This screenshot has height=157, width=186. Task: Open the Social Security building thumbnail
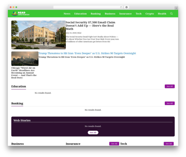(x=39, y=35)
